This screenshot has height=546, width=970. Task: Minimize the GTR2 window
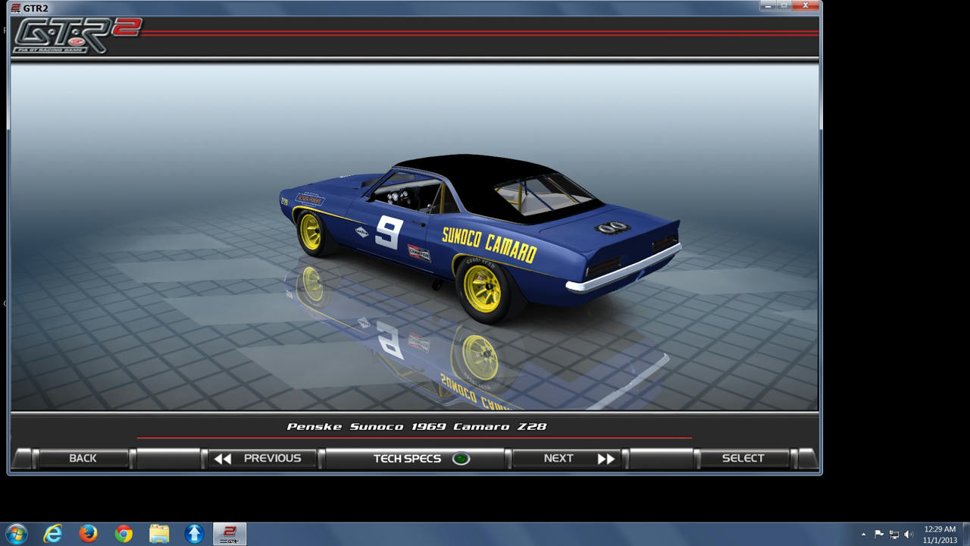coord(767,6)
